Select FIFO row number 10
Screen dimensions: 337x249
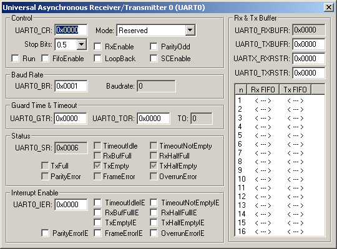pyautogui.click(x=280, y=179)
